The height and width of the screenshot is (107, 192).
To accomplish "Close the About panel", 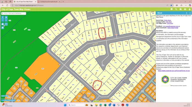I will [x=190, y=13].
